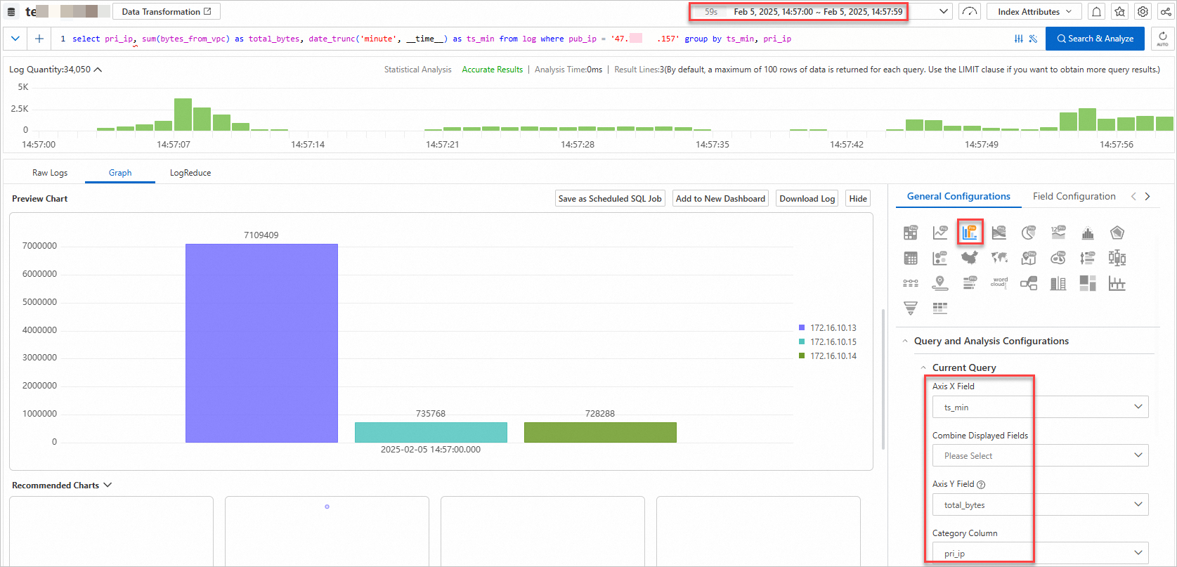Open Data Transformation link
Screen dimensions: 1177x567
pyautogui.click(x=167, y=12)
